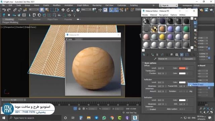The image size is (215, 121).
Task: Click Assign Material to Selection icon
Action: (x=152, y=54)
